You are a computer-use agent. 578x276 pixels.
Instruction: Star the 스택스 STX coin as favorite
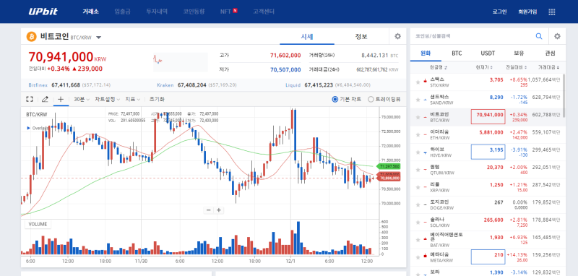tap(418, 82)
